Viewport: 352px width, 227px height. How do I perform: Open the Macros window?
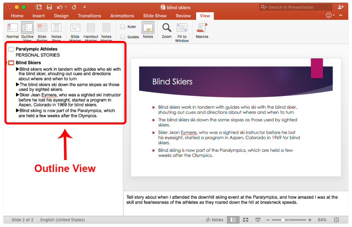click(x=202, y=30)
